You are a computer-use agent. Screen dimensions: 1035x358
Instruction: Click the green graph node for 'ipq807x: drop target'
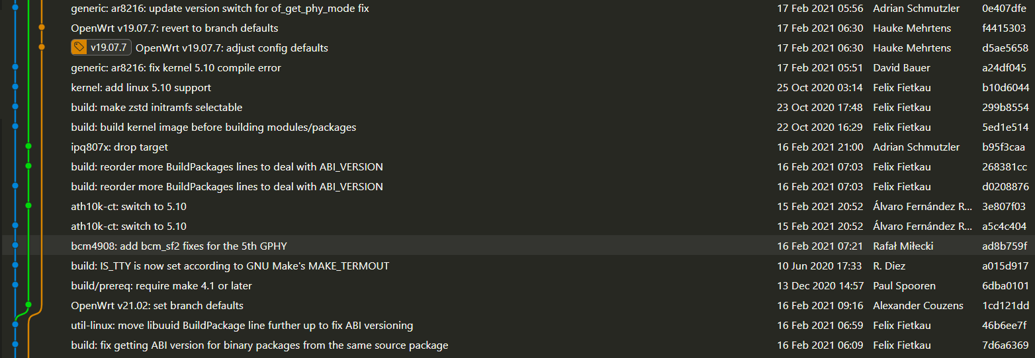28,146
